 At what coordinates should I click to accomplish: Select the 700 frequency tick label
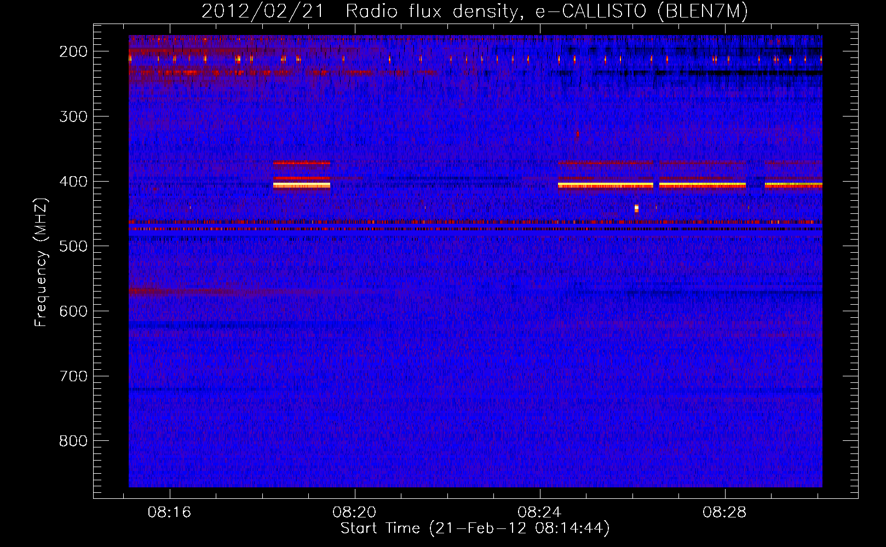click(x=73, y=376)
